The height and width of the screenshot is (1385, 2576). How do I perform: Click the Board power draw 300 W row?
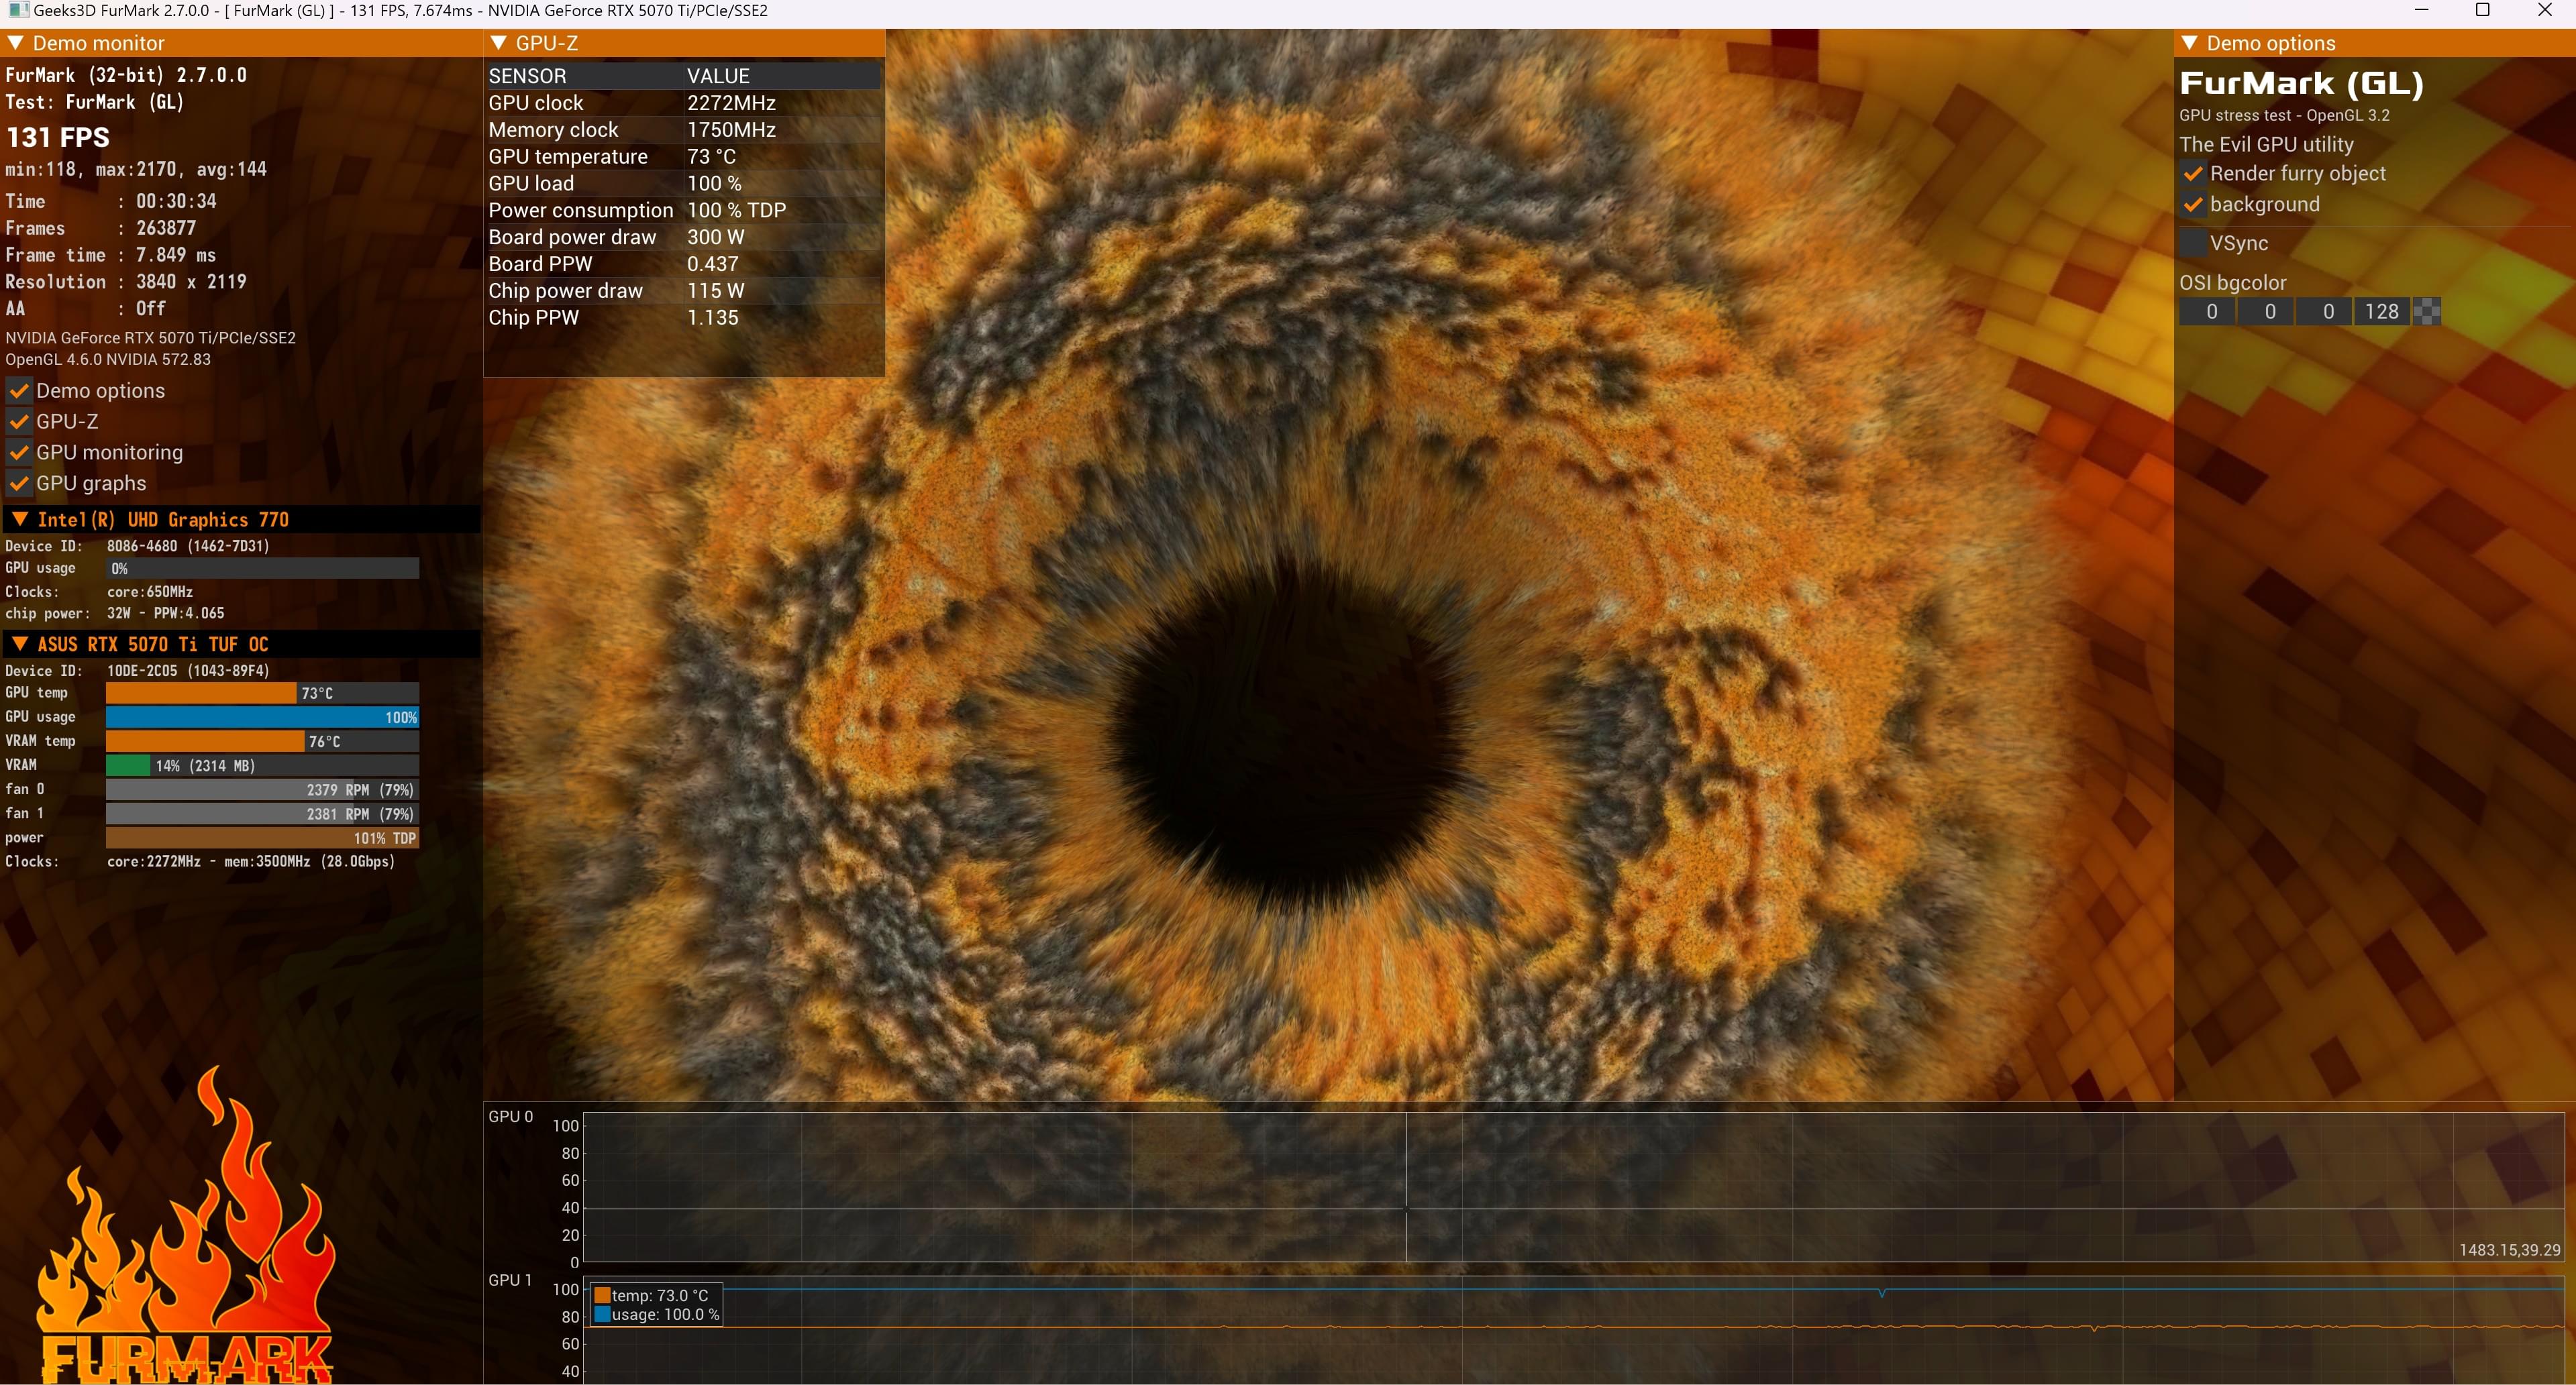(683, 238)
